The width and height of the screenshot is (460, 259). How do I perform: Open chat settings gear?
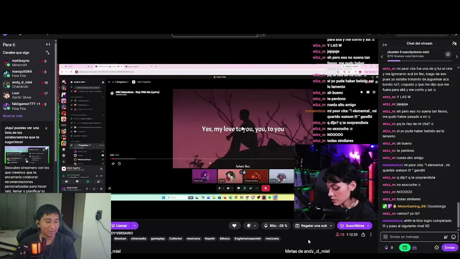tap(437, 247)
